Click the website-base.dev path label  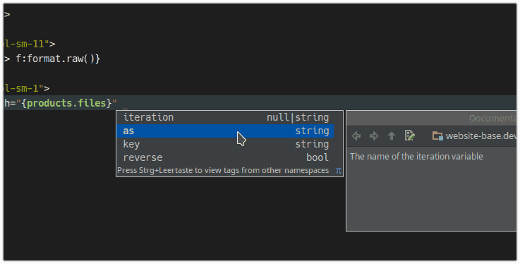click(481, 136)
